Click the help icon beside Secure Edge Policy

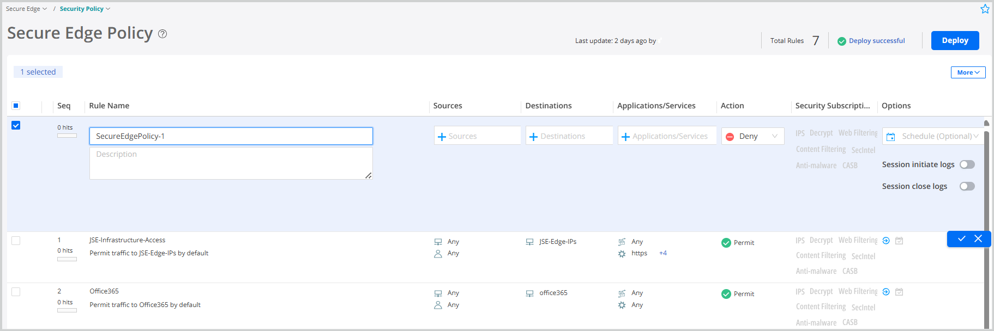(x=162, y=34)
